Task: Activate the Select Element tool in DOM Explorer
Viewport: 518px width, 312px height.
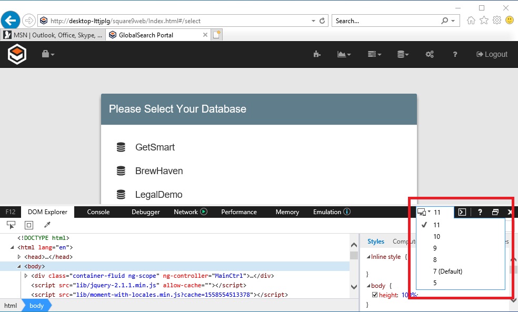Action: click(11, 225)
